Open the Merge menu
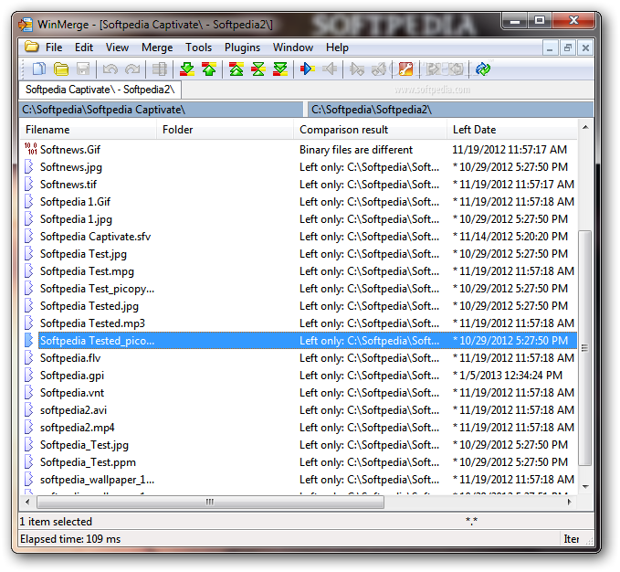620x572 pixels. [x=157, y=48]
